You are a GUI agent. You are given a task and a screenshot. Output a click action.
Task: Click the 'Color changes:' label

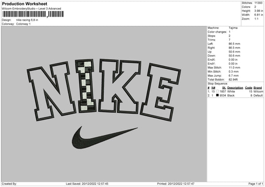[217, 32]
